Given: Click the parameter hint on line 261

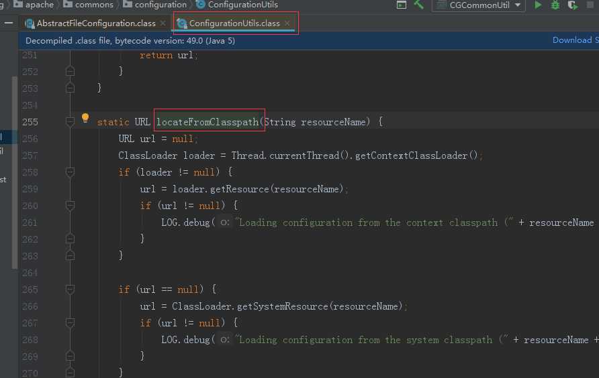Looking at the screenshot, I should click(x=224, y=222).
